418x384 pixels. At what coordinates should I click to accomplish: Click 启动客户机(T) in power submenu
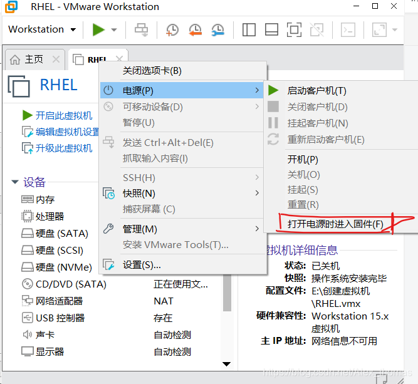coord(316,91)
